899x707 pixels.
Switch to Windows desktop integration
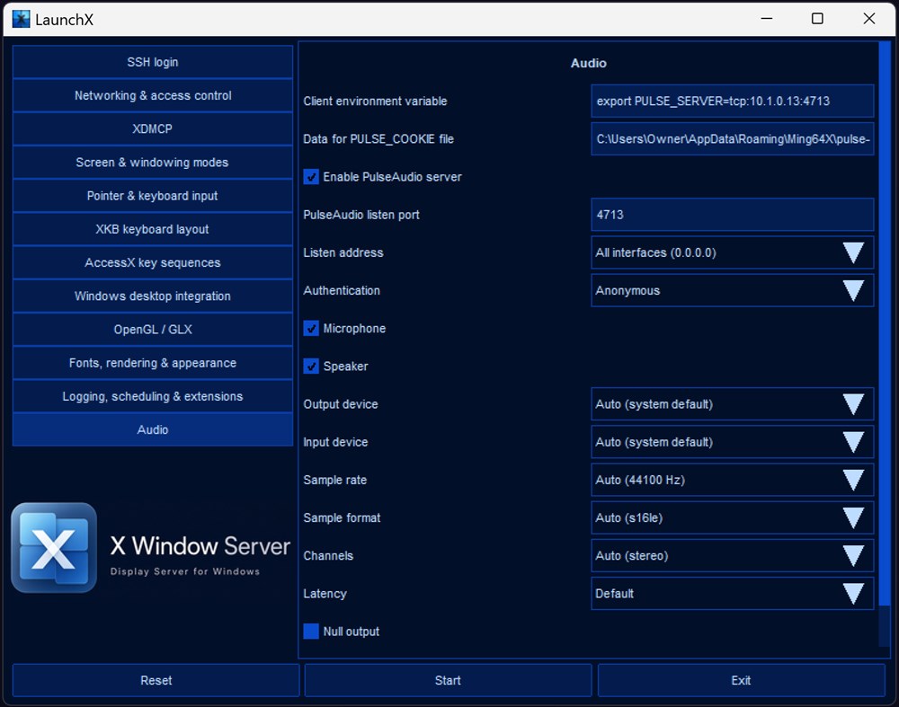153,296
